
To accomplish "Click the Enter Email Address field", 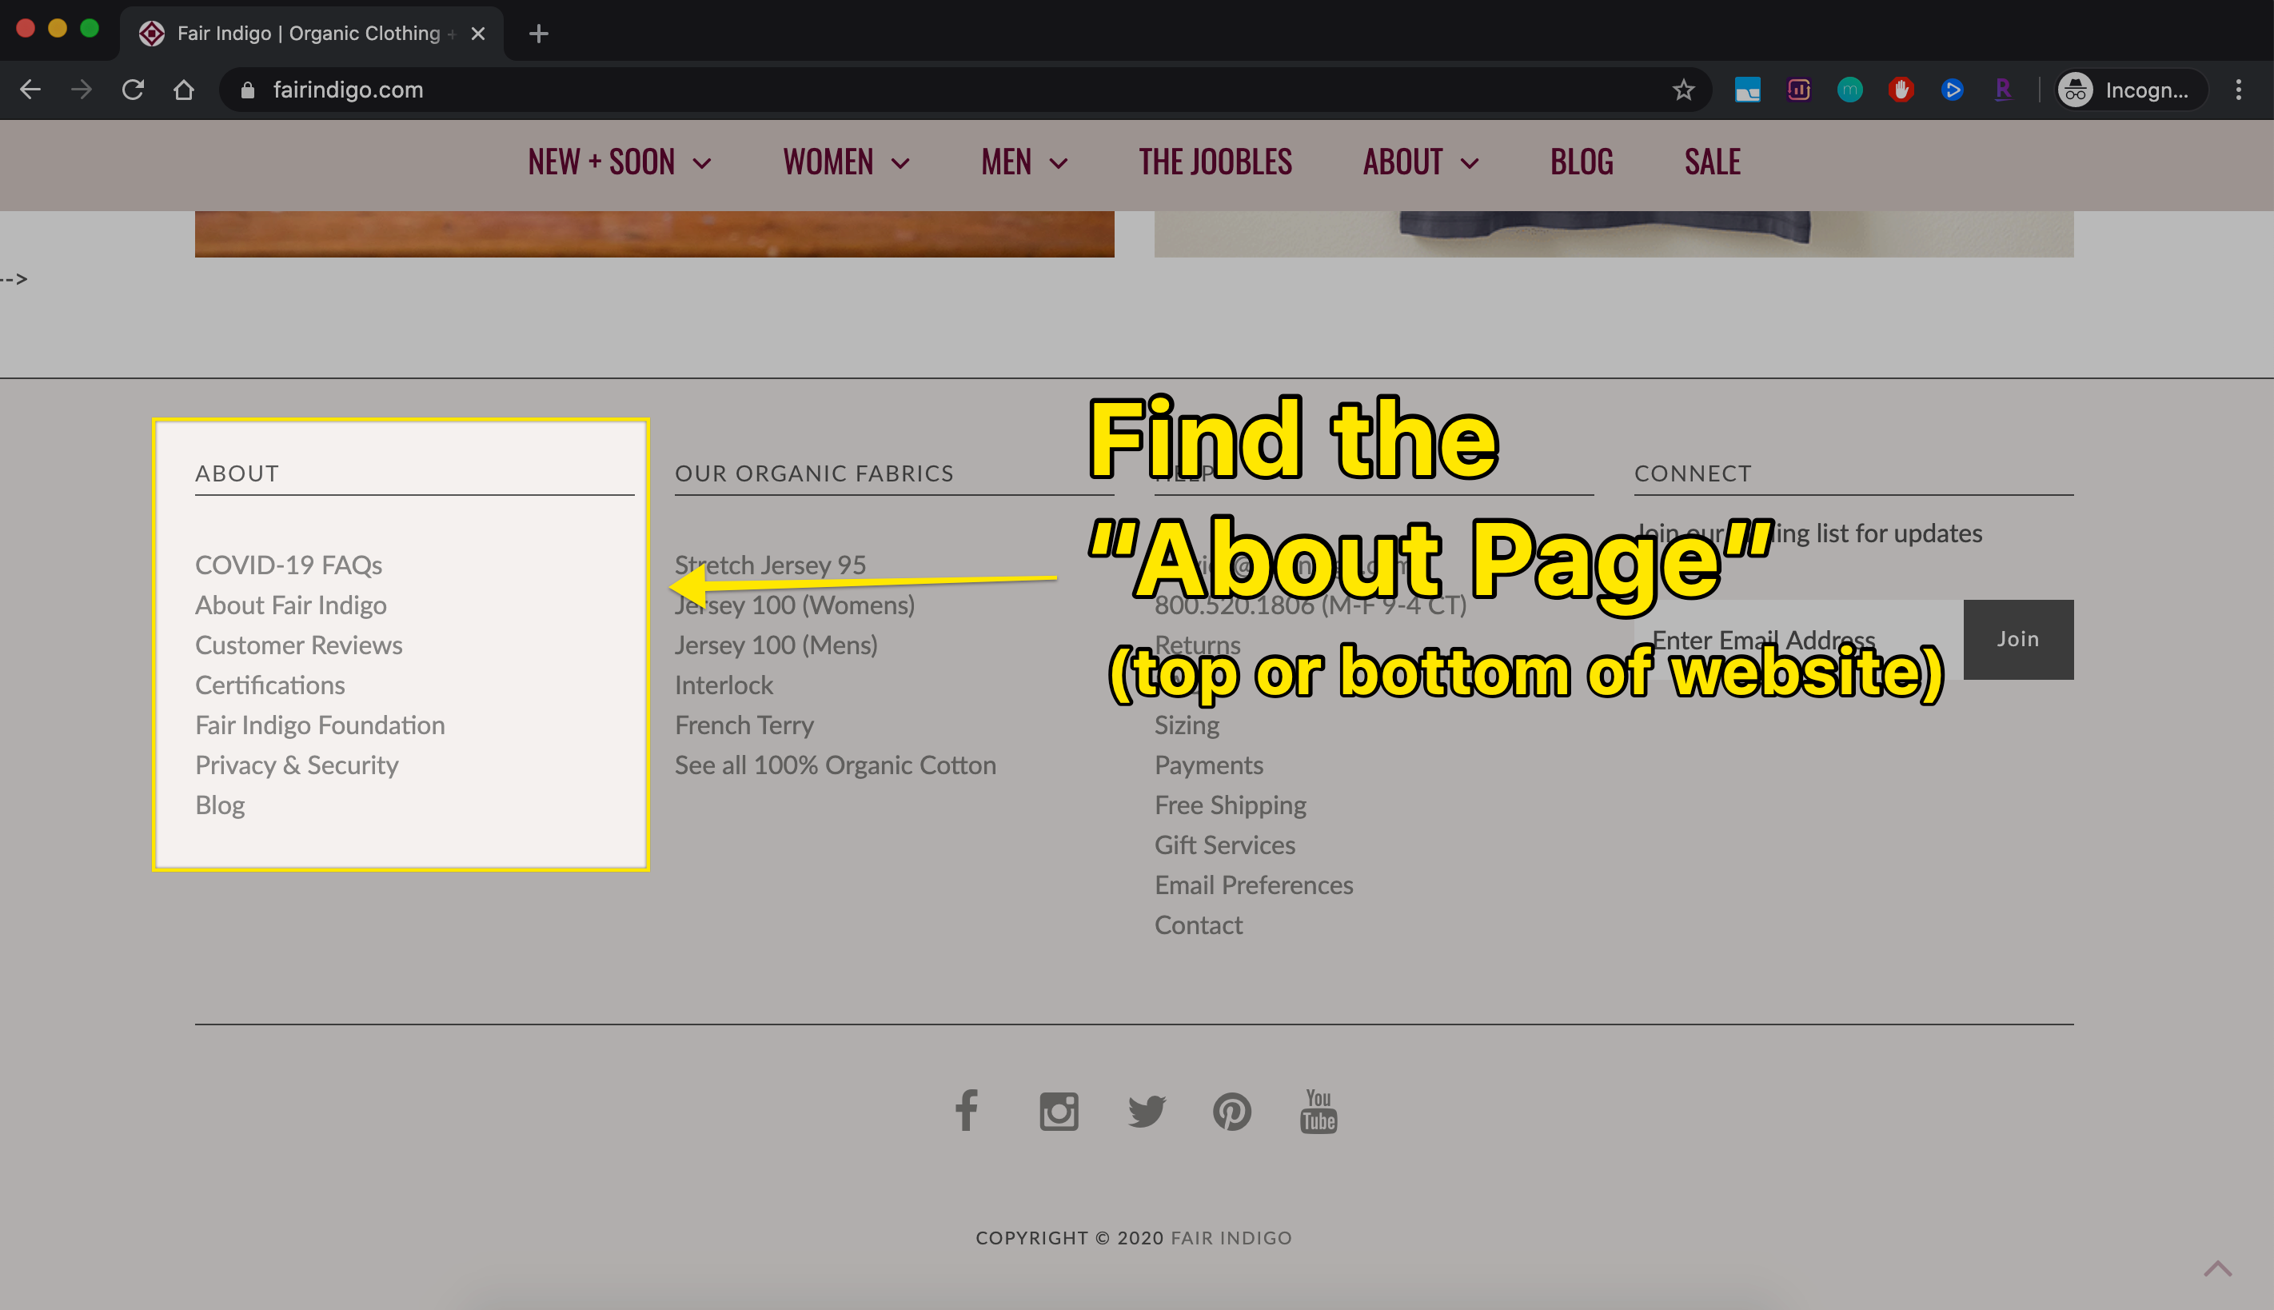I will (x=1798, y=639).
